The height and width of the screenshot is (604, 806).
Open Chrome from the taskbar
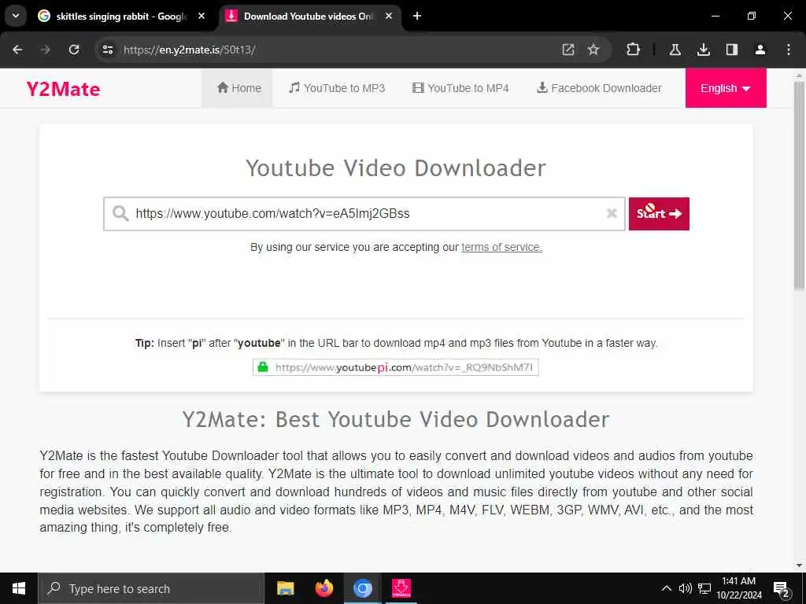[362, 588]
